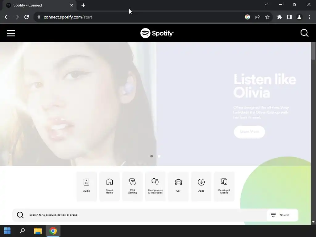
Task: Open the tab search chevron
Action: [x=266, y=4]
